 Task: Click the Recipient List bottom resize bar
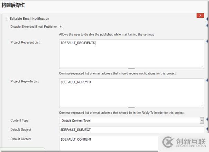pos(131,69)
